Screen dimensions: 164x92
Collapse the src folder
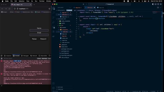pos(62,25)
